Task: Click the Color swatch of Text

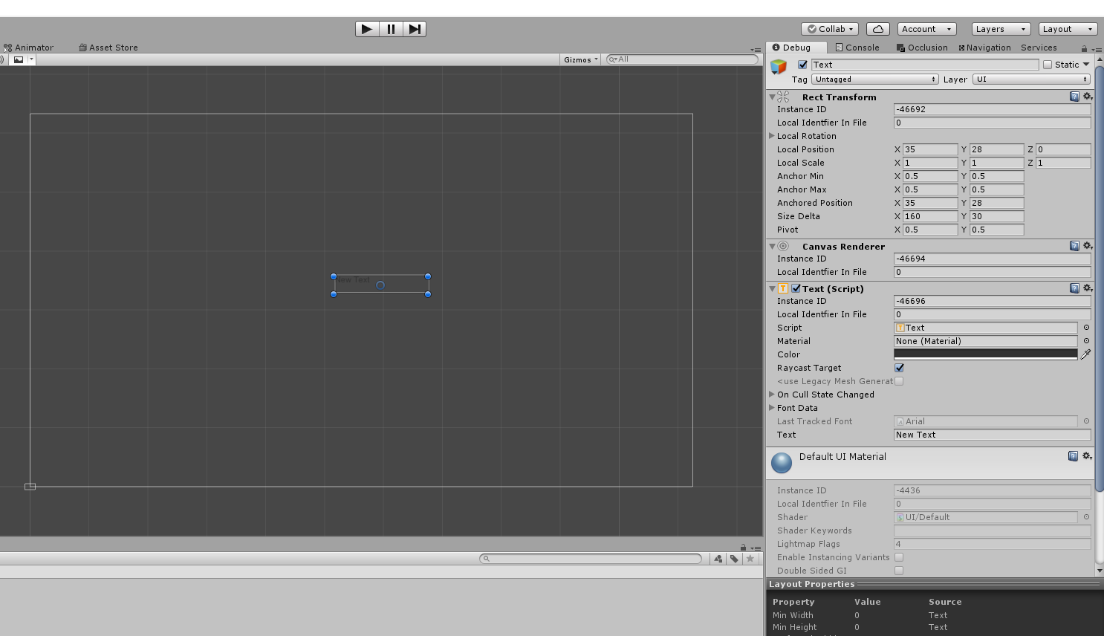Action: (x=985, y=354)
